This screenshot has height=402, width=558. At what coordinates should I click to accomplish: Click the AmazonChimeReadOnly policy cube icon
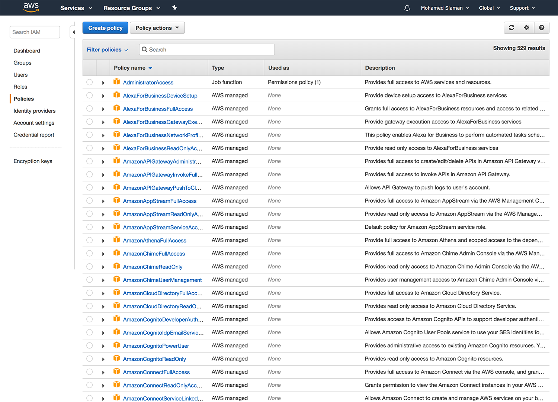tap(117, 266)
